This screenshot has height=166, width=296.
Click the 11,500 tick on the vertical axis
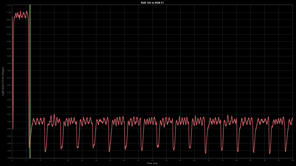click(x=9, y=5)
